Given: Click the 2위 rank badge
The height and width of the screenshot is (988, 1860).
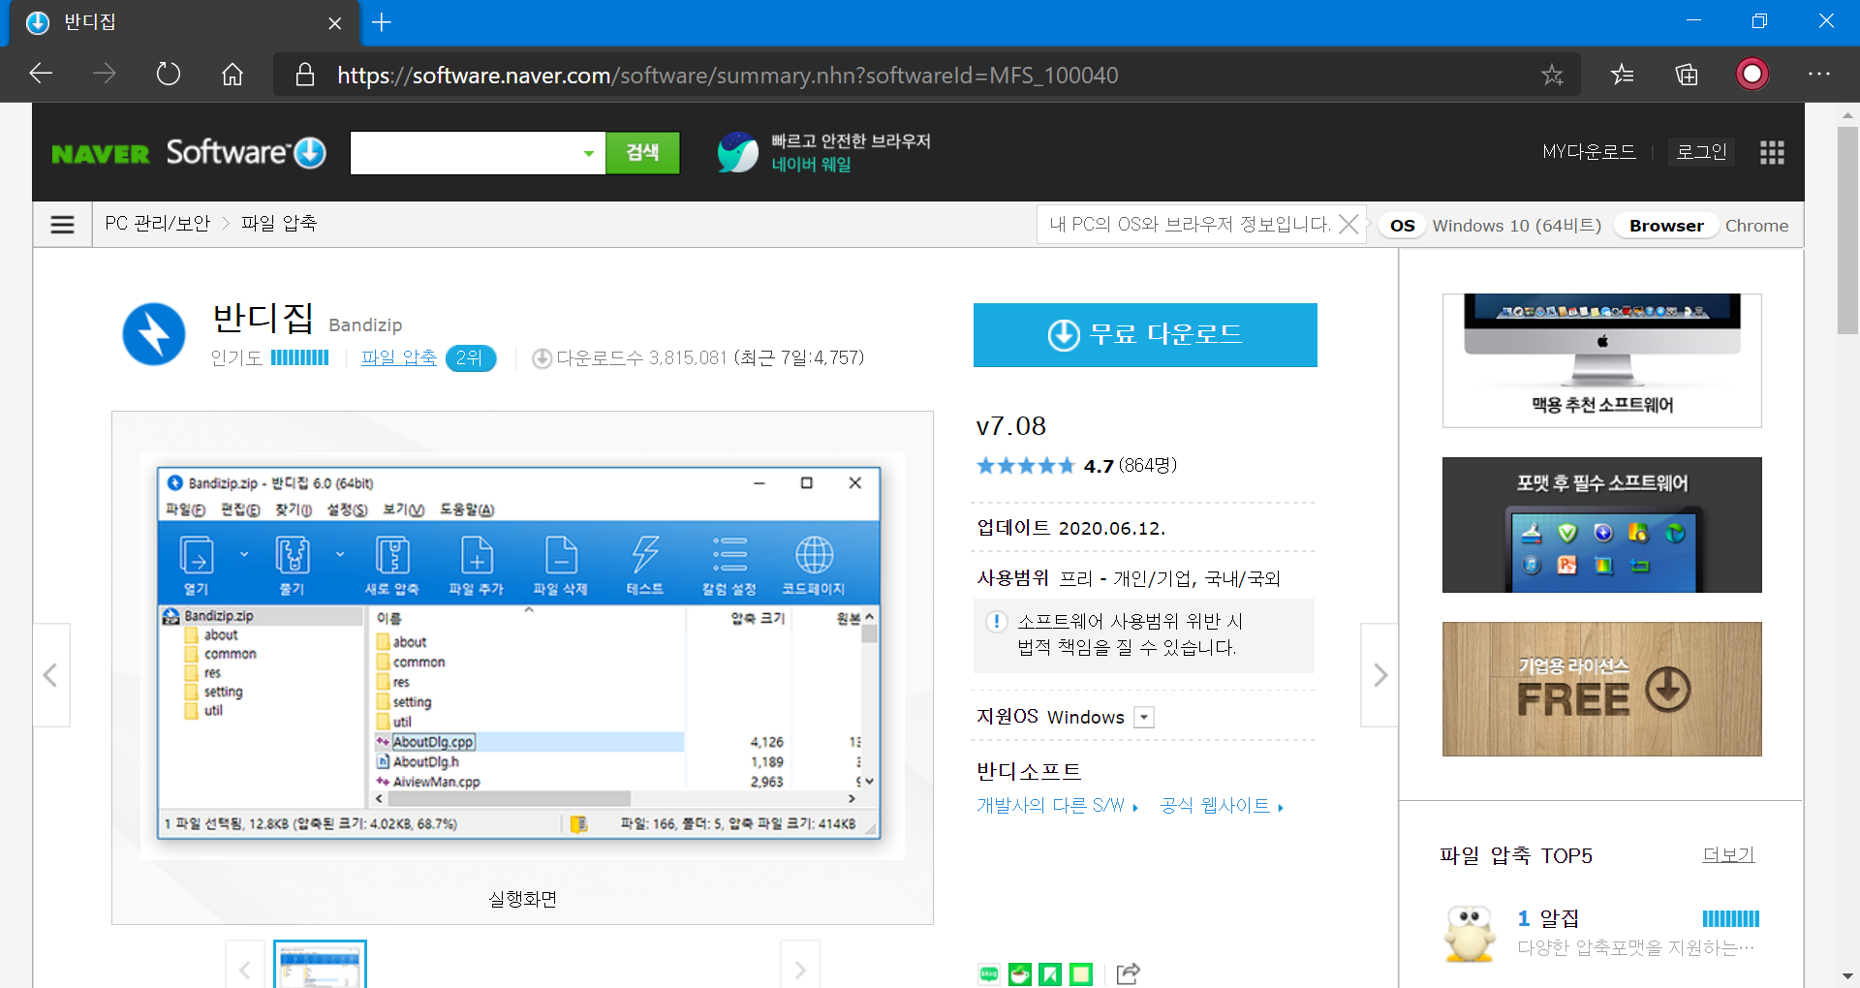Looking at the screenshot, I should click(x=471, y=358).
